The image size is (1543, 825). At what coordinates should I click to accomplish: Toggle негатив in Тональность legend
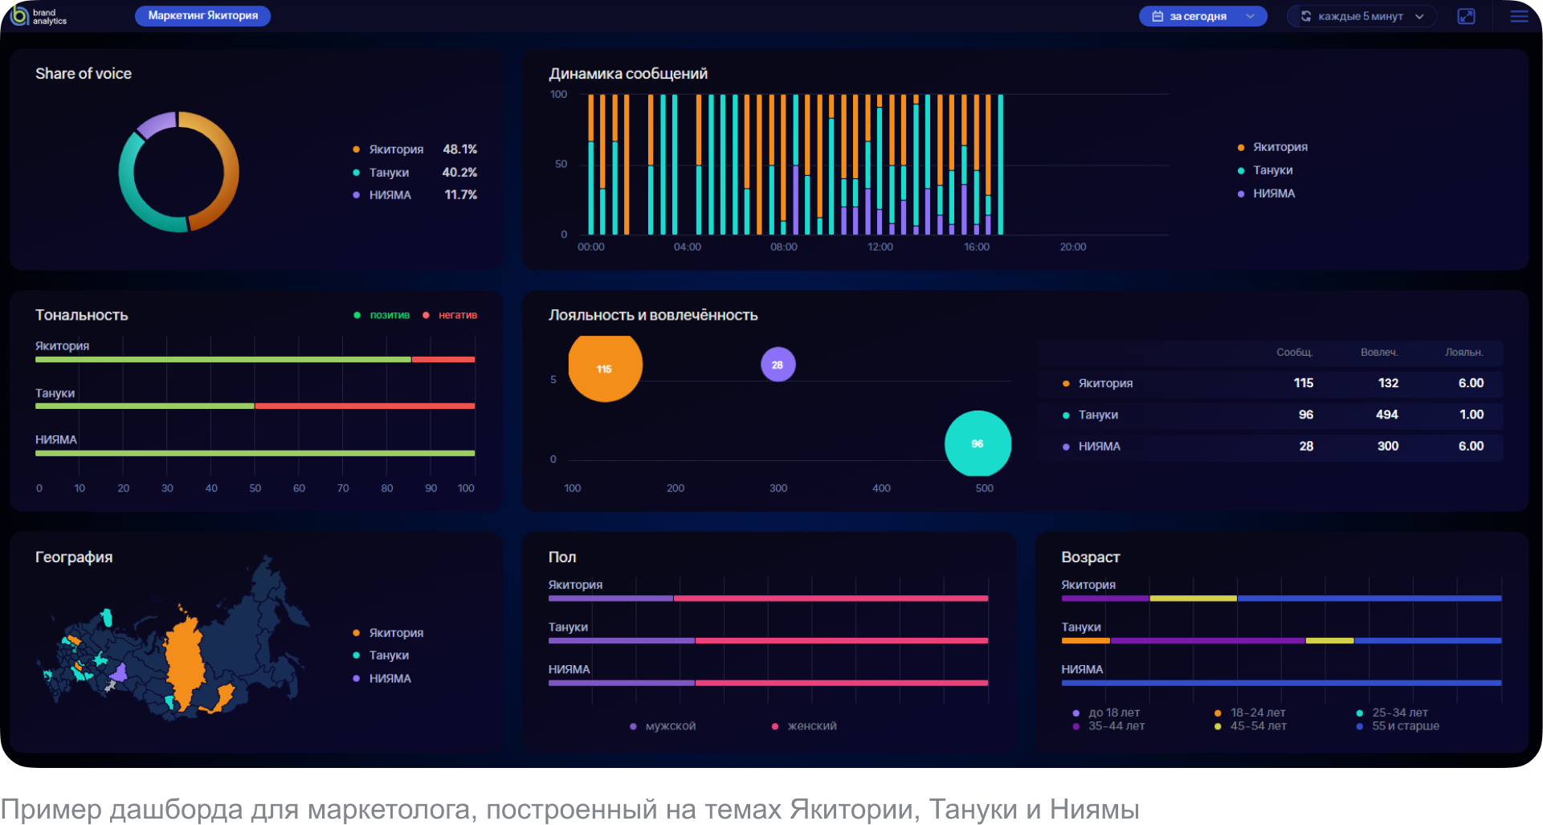(x=450, y=315)
